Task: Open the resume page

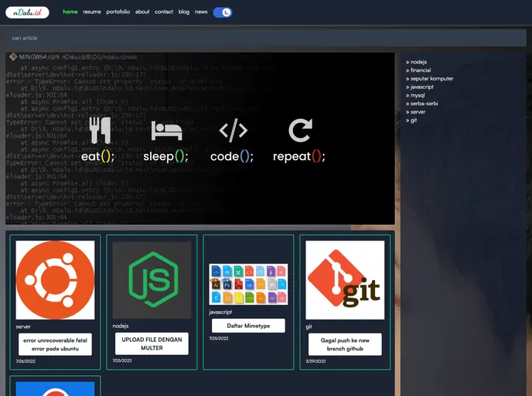Action: click(92, 12)
